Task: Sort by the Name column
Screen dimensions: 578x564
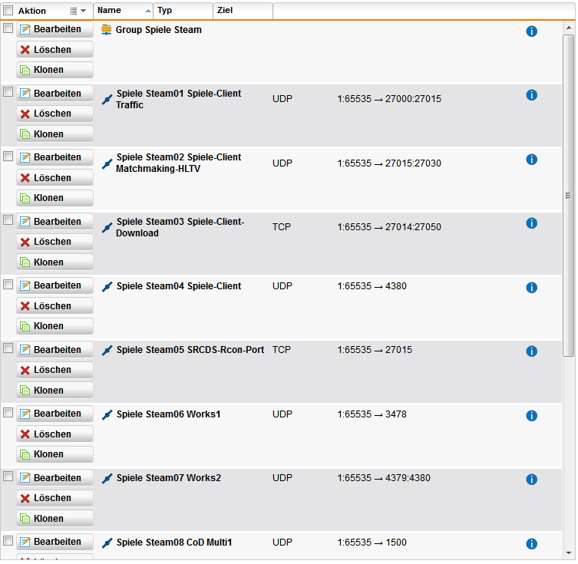Action: coord(123,10)
